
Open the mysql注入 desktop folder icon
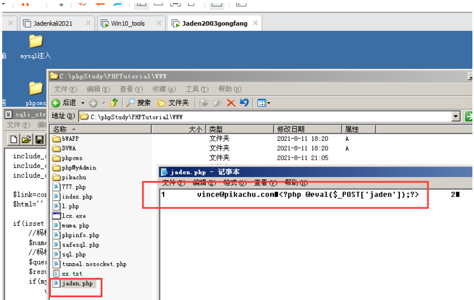tap(36, 42)
